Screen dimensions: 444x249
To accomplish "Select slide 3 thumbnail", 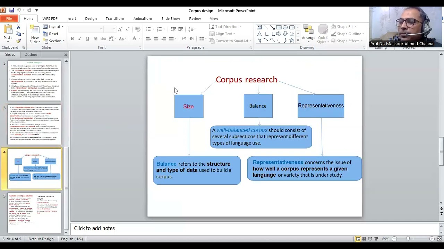I will 34,125.
